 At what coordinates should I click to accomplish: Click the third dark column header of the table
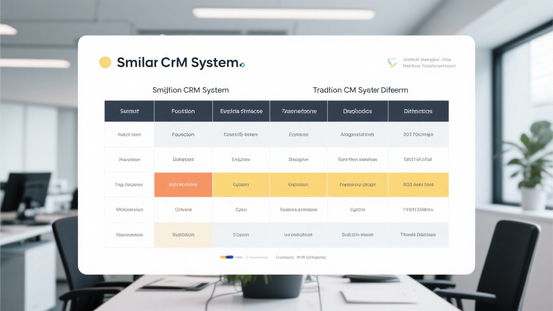click(x=241, y=111)
